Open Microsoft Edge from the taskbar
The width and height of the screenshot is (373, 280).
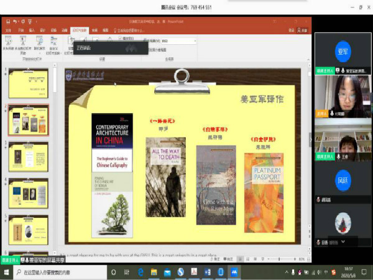click(140, 272)
